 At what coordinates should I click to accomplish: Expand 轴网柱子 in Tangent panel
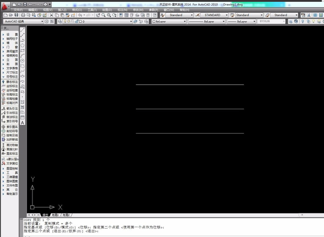click(10, 39)
